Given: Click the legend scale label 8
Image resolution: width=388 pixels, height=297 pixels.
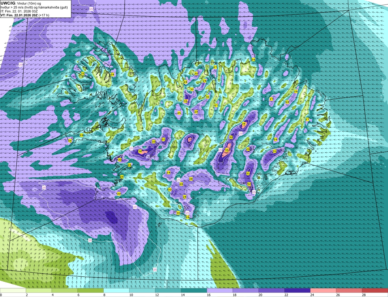Looking at the screenshot, I should (x=105, y=295).
